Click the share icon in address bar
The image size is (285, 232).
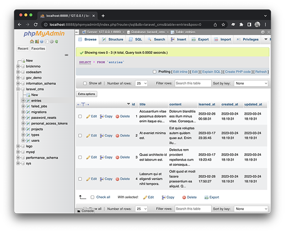pos(215,25)
